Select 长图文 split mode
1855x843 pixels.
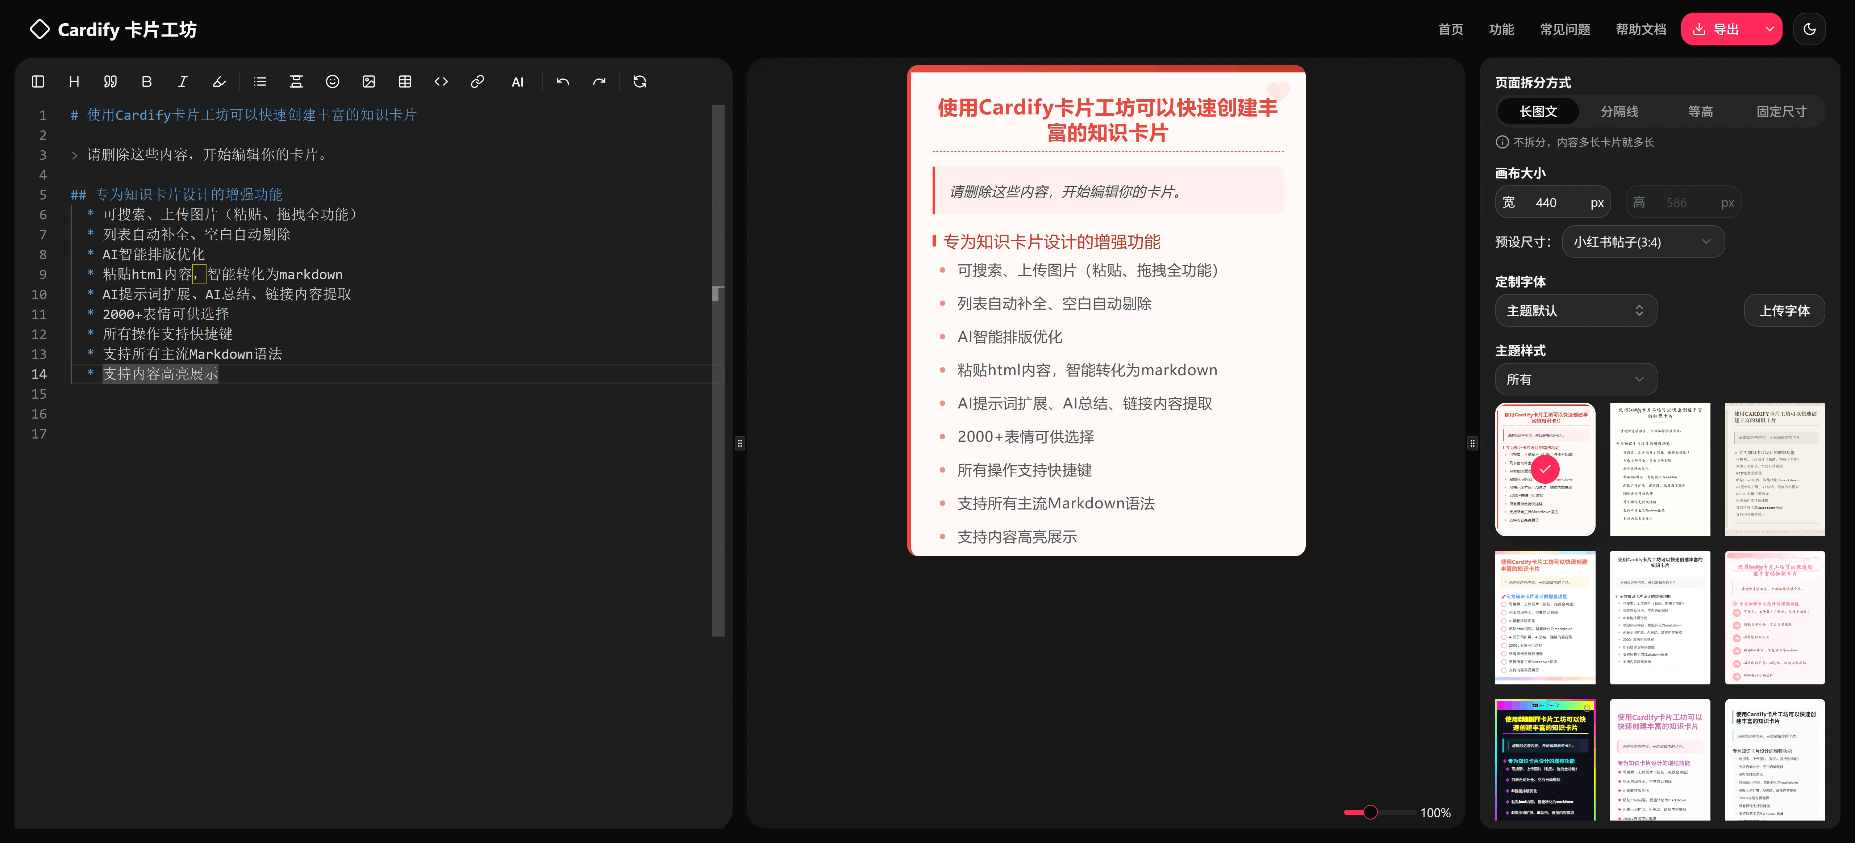coord(1537,112)
